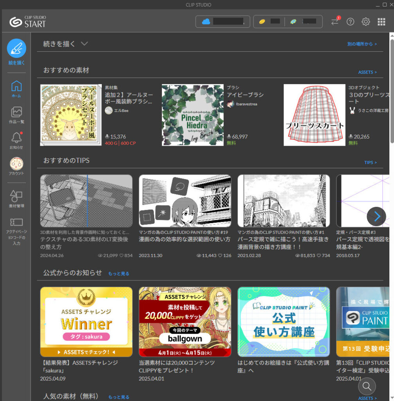The image size is (394, 401).
Task: Open ASSETS link beside おすすめの素材
Action: (x=367, y=72)
